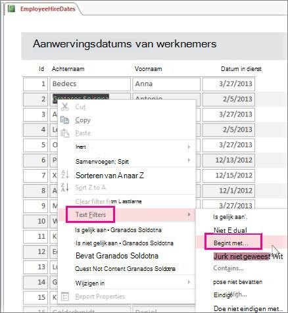Expand the Inert submenu arrow
This screenshot has height=313, width=288.
coord(189,147)
